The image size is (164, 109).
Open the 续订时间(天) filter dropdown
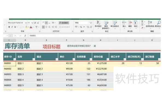coord(142,59)
